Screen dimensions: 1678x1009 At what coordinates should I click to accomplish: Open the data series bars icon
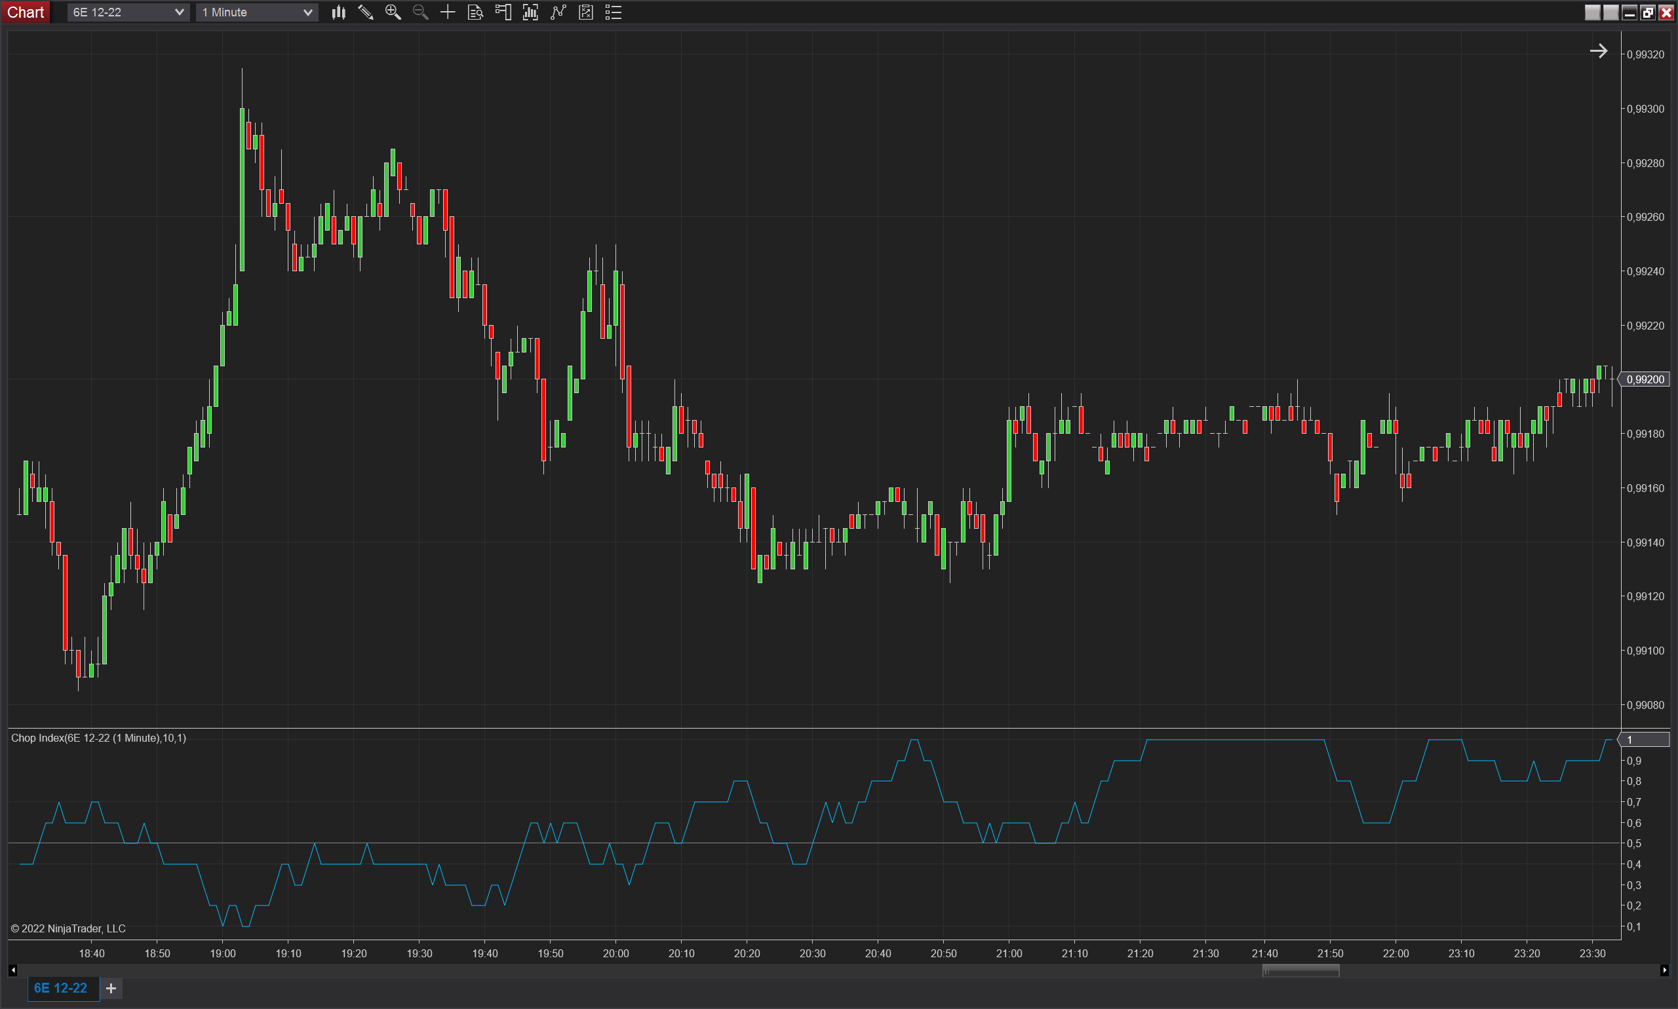530,12
